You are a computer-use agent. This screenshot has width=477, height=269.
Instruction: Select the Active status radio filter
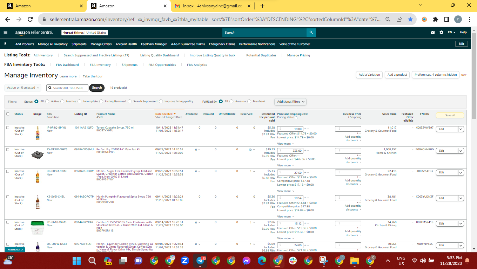47,102
